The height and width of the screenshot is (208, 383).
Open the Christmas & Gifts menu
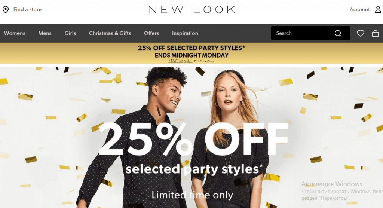[110, 33]
